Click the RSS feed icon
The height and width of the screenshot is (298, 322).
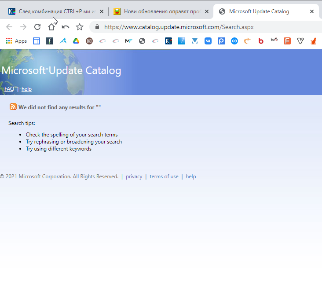(13, 107)
